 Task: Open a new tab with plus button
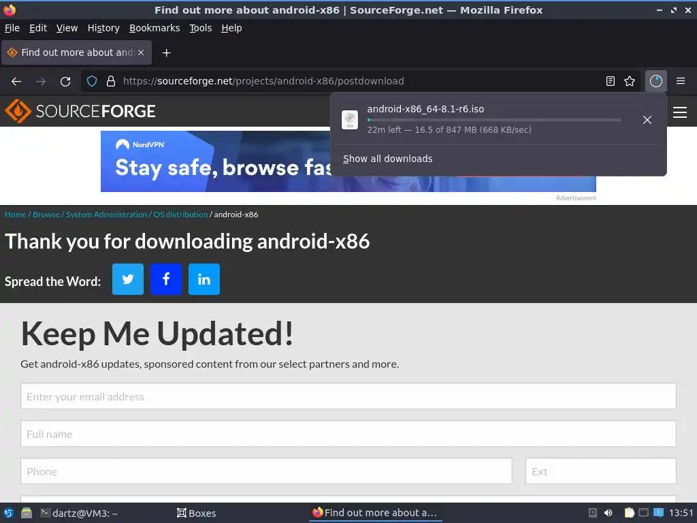pos(166,53)
